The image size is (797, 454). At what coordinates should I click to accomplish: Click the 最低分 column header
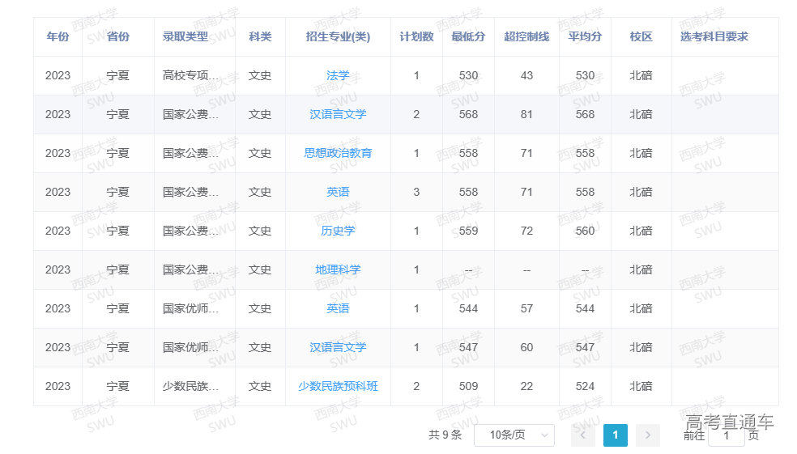468,36
